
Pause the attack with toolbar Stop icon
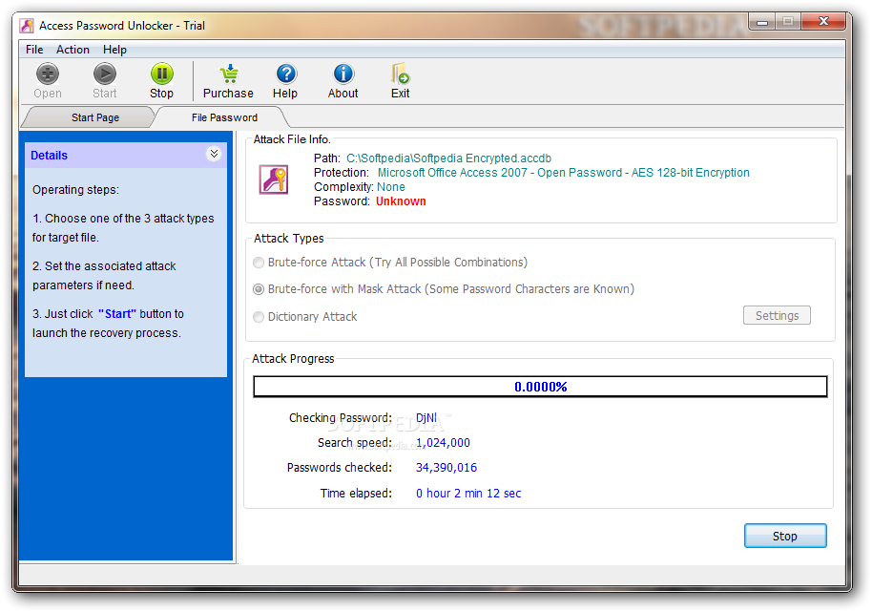162,74
